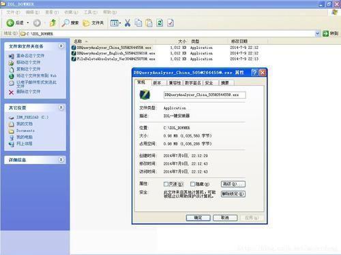This screenshot has width=341, height=255.
Task: Click the Forward arrow icon in the toolbar
Action: 37,22
